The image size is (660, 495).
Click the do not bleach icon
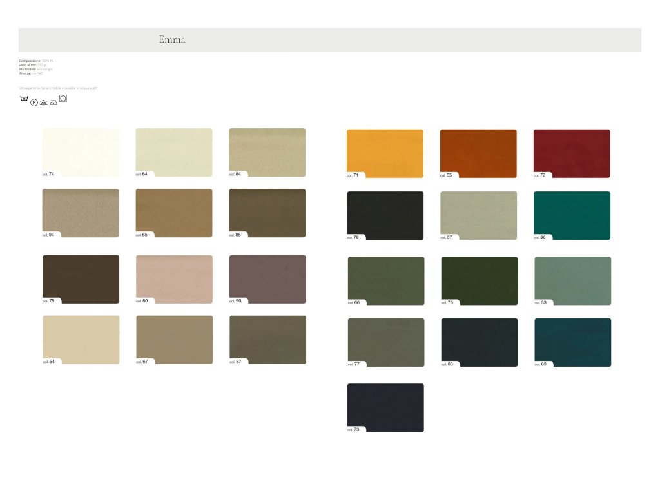[44, 102]
